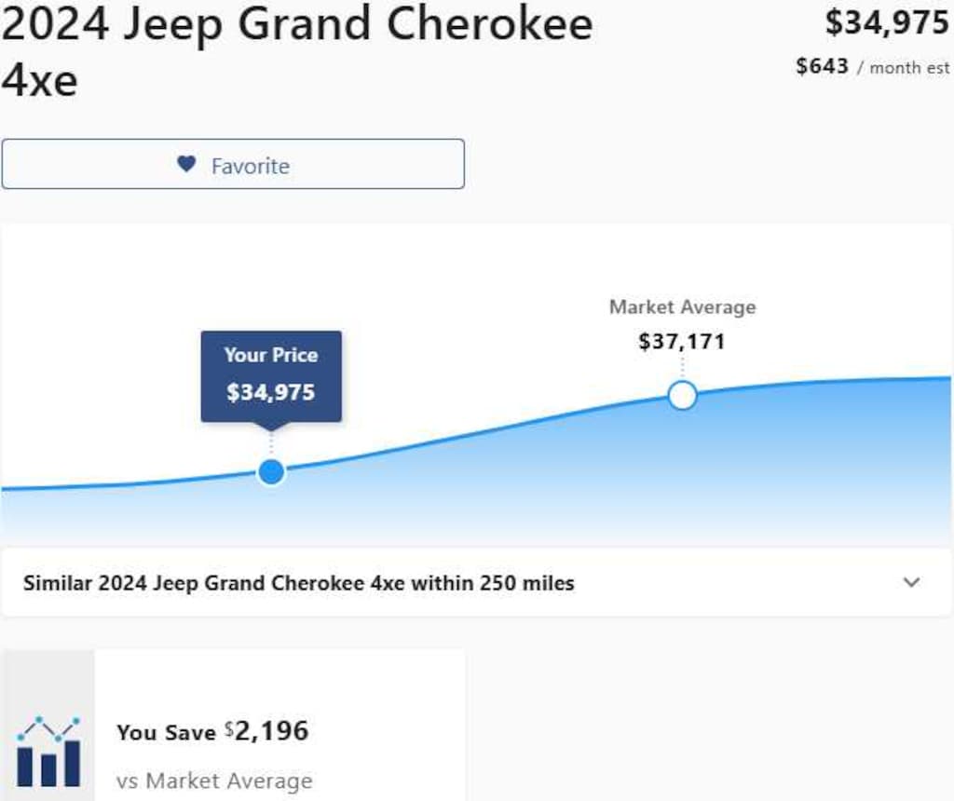Click the $37,171 market average price
The width and height of the screenshot is (954, 801).
pyautogui.click(x=683, y=341)
